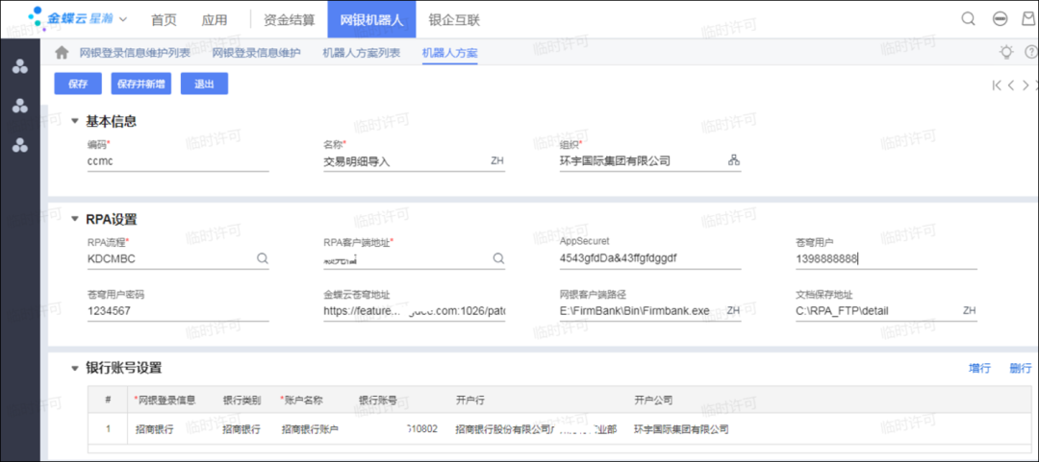Switch to the 网银登录信息维护列表 tab

(135, 52)
